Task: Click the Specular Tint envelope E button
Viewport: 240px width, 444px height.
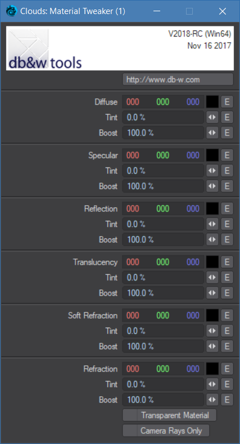Action: tap(227, 171)
